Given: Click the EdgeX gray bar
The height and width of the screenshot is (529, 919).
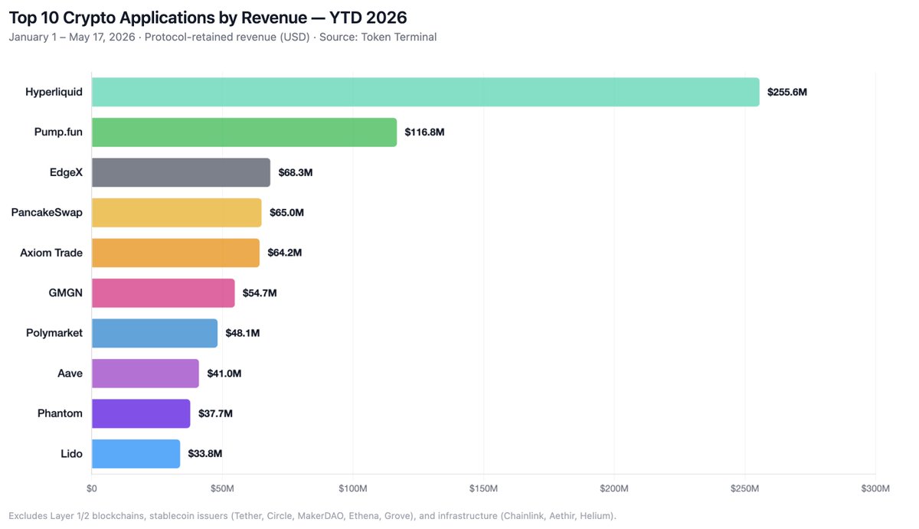Looking at the screenshot, I should (x=181, y=172).
